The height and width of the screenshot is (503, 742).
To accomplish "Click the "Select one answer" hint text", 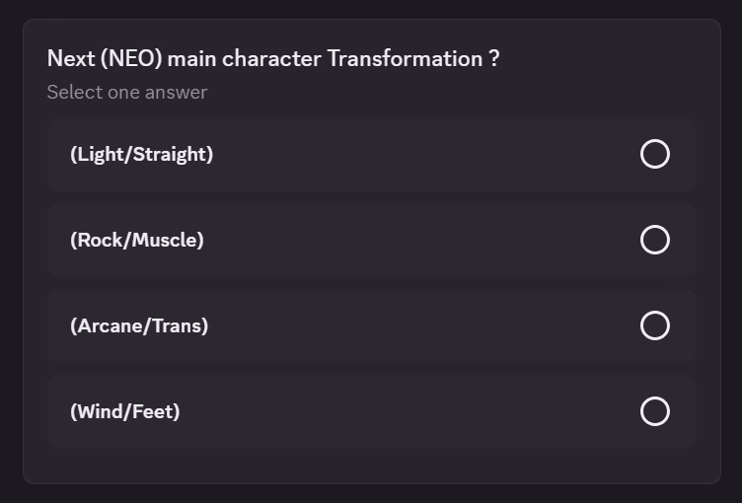I will [x=127, y=92].
